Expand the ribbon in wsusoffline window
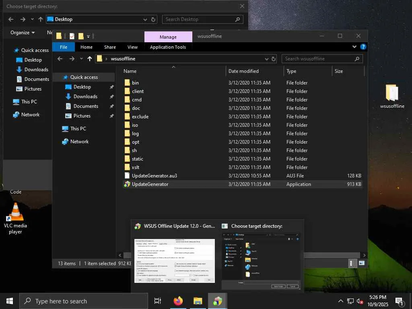Screen dimensions: 412x309 [354, 47]
